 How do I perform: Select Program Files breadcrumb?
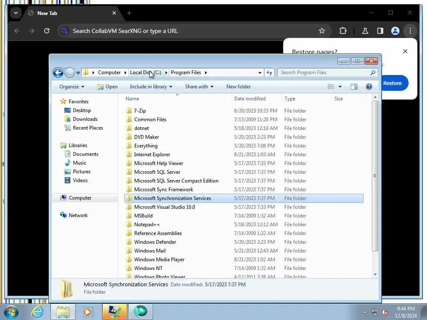186,72
